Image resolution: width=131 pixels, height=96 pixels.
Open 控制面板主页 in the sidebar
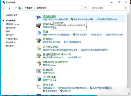pos(12,15)
